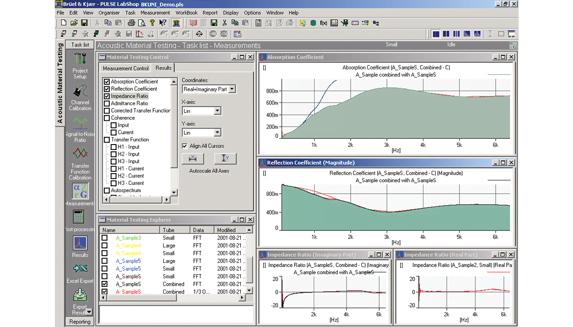Open the Measurement menu

(x=155, y=13)
